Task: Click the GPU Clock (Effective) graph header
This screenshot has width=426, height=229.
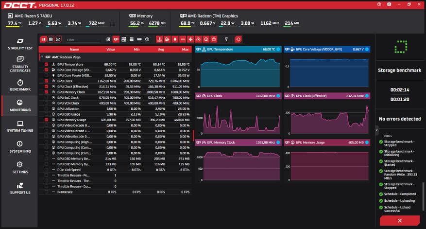Action: point(327,96)
